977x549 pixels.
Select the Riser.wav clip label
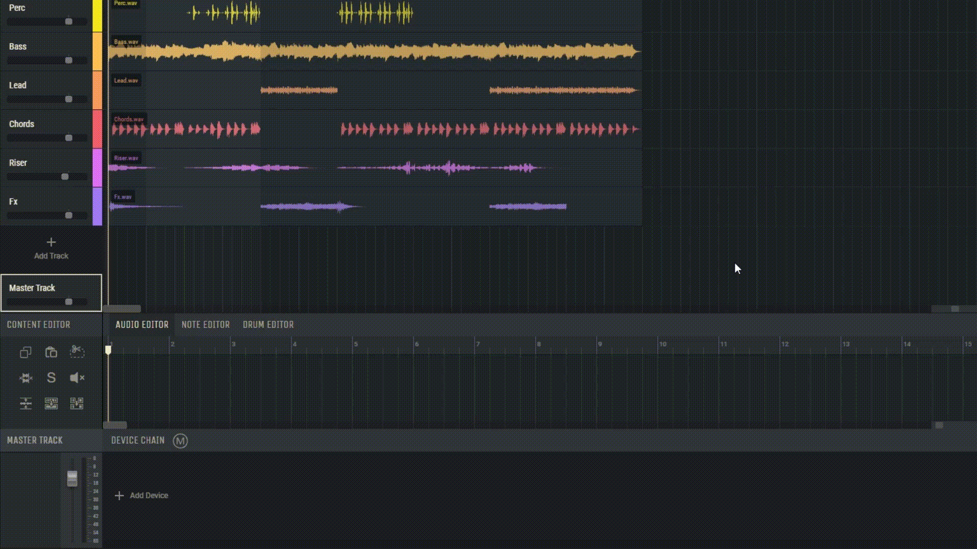[x=126, y=158]
